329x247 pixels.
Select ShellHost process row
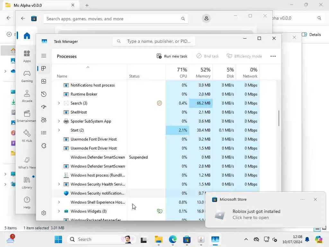[156, 112]
